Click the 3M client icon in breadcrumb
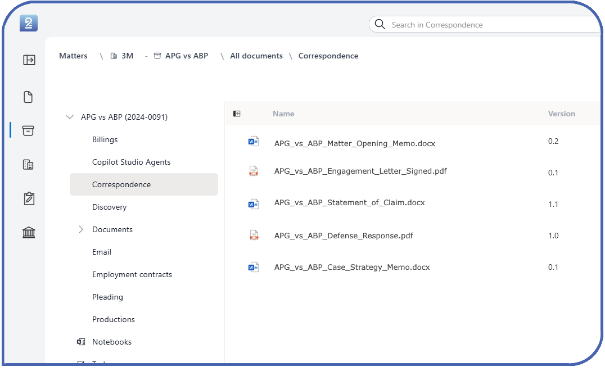The width and height of the screenshot is (605, 371). (x=114, y=56)
